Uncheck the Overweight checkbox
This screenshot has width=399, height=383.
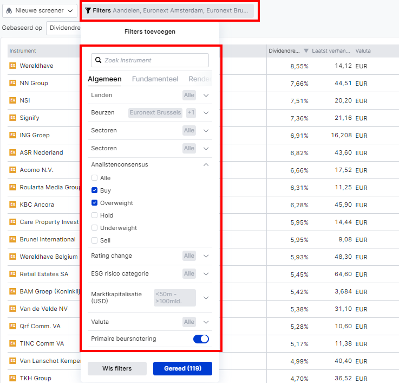pos(94,203)
